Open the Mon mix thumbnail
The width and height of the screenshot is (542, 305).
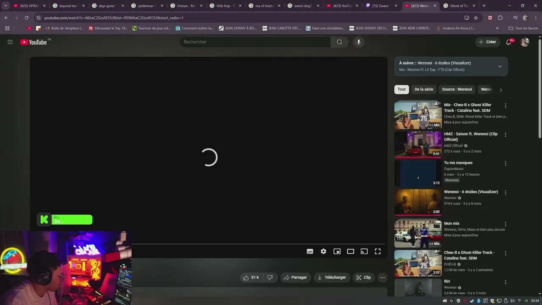point(418,234)
